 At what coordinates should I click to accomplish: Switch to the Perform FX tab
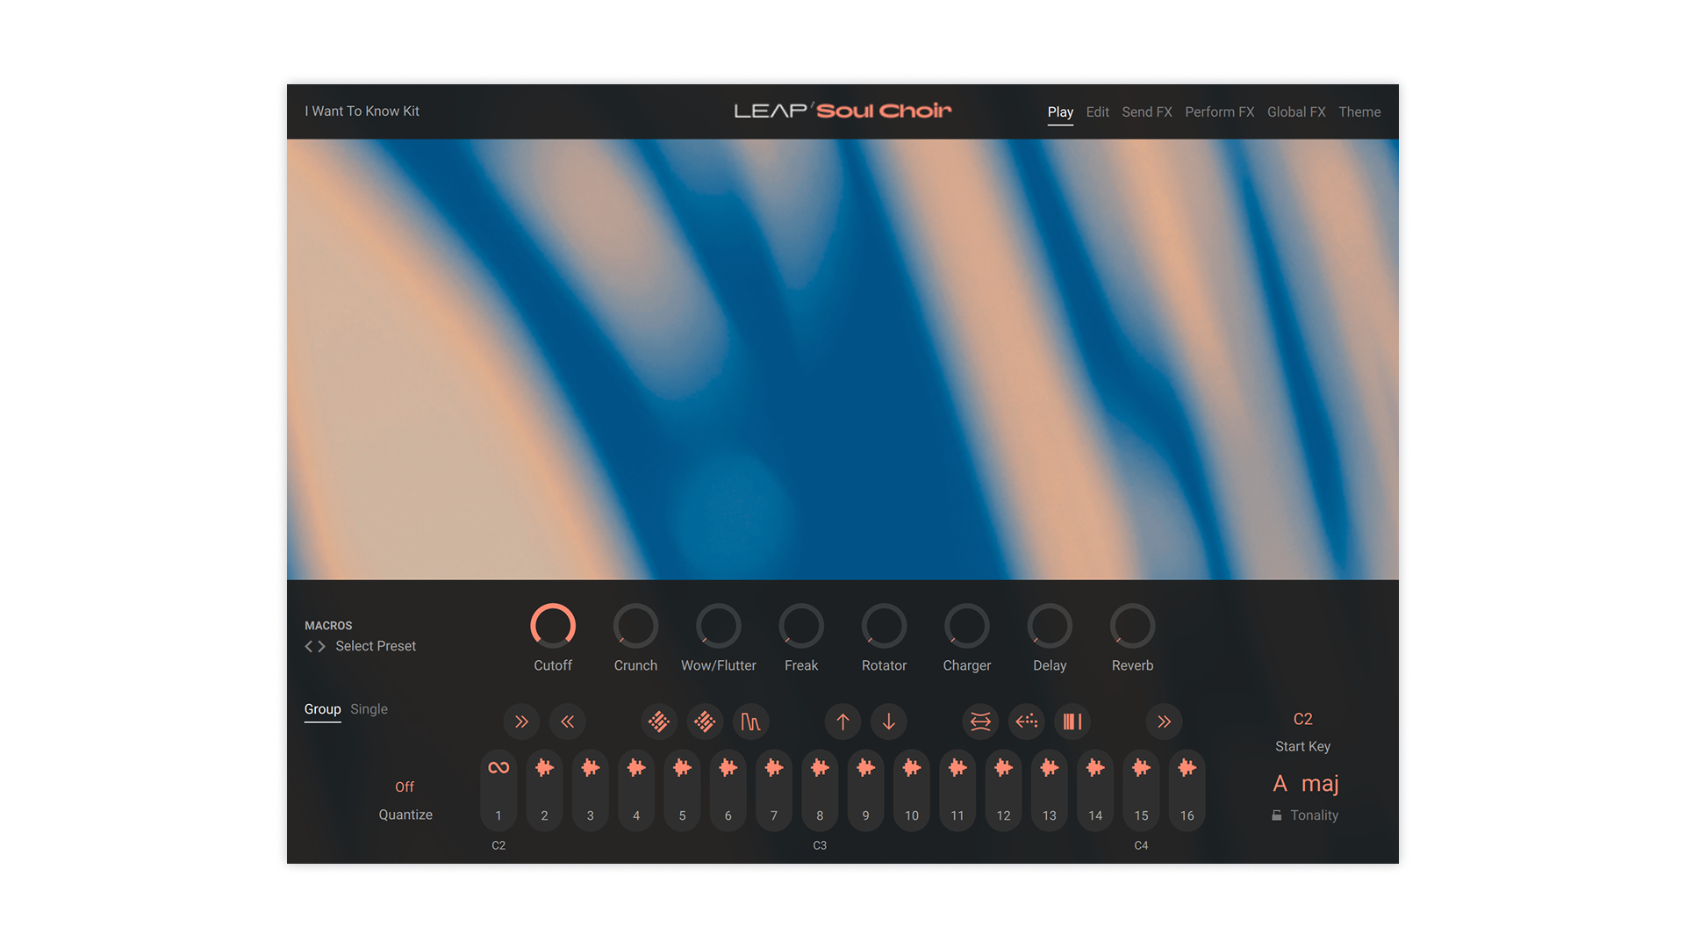coord(1219,112)
